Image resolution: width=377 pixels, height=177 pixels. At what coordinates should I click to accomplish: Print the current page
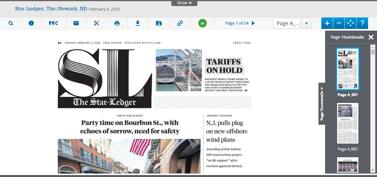pyautogui.click(x=117, y=23)
